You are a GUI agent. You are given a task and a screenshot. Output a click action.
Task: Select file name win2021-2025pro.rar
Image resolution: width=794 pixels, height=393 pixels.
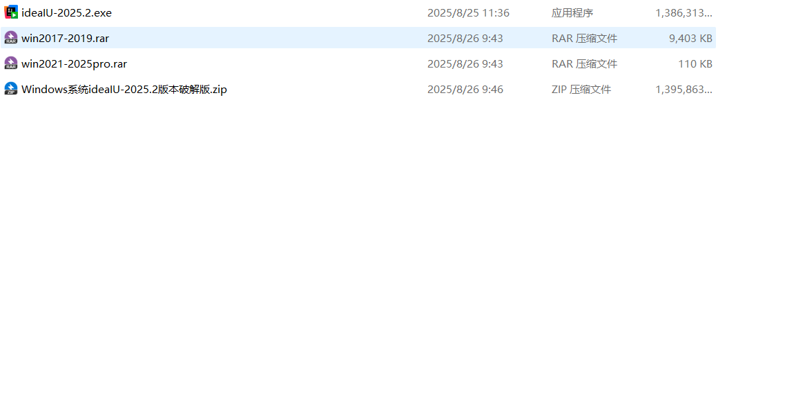[x=74, y=63]
